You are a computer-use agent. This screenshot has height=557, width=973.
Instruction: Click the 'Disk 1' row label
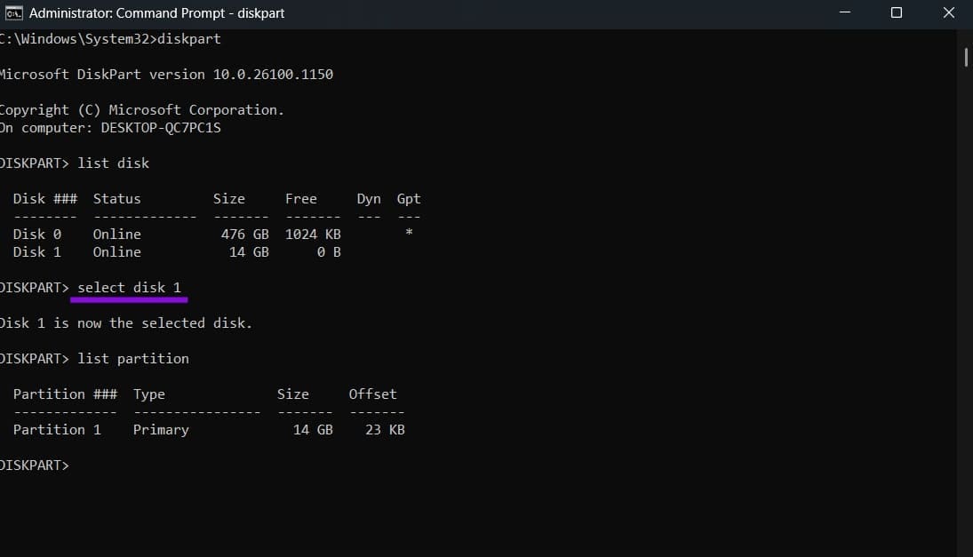(37, 252)
